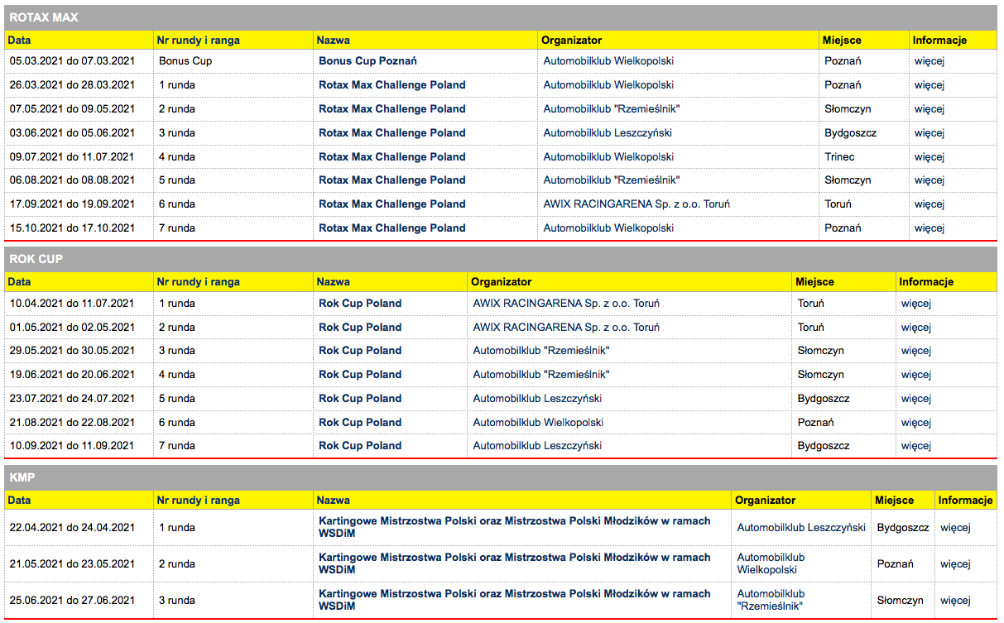
Task: Open Rotax Max Challenge Poland dated 09.07.2021
Action: tap(392, 157)
